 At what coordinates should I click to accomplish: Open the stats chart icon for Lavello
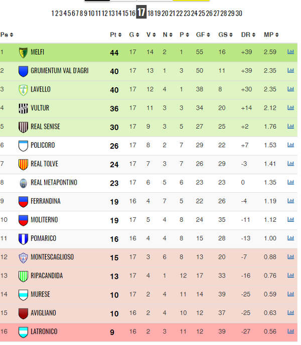pyautogui.click(x=290, y=89)
